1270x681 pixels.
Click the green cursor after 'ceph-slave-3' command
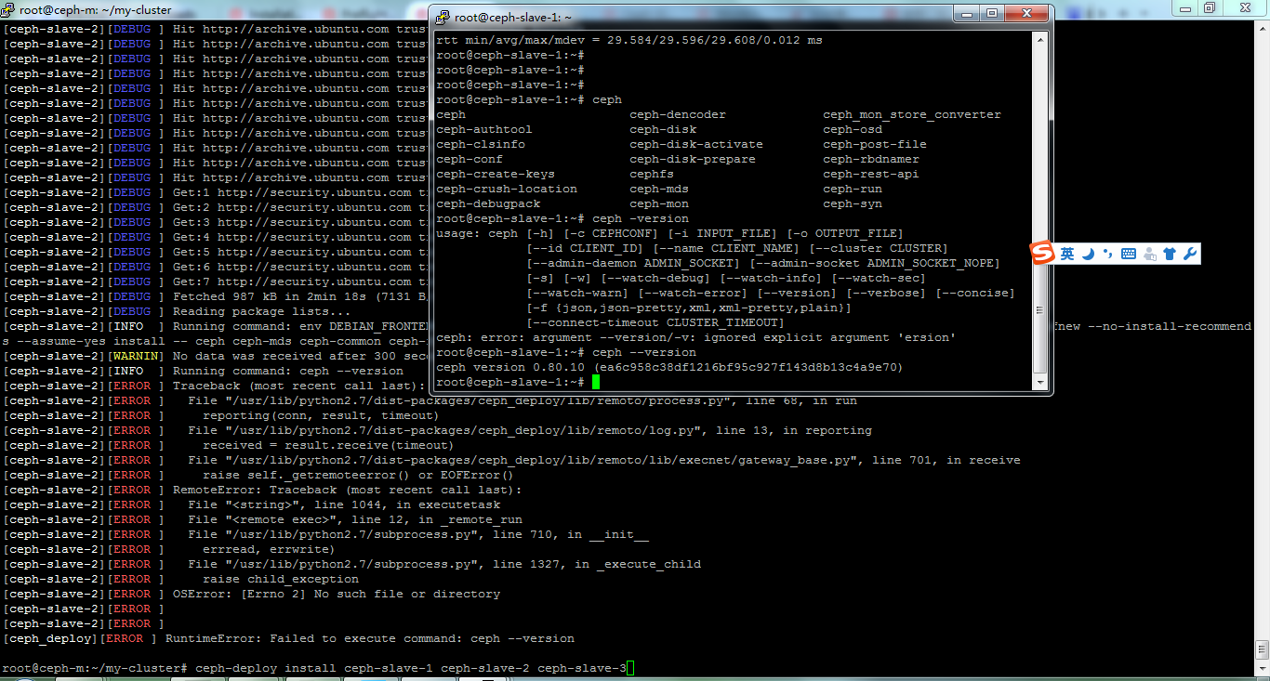[629, 668]
